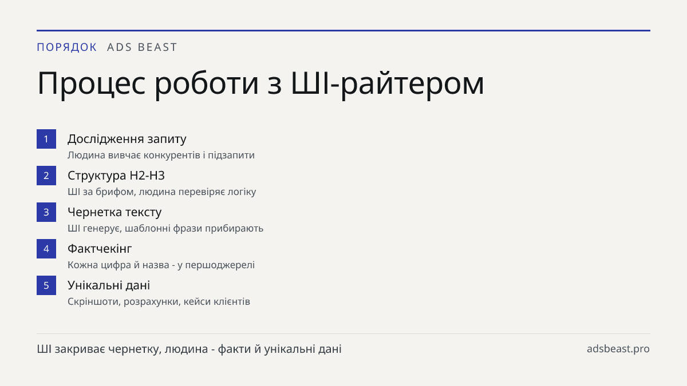Image resolution: width=687 pixels, height=386 pixels.
Task: Open the adsbeast.pro link
Action: click(618, 349)
